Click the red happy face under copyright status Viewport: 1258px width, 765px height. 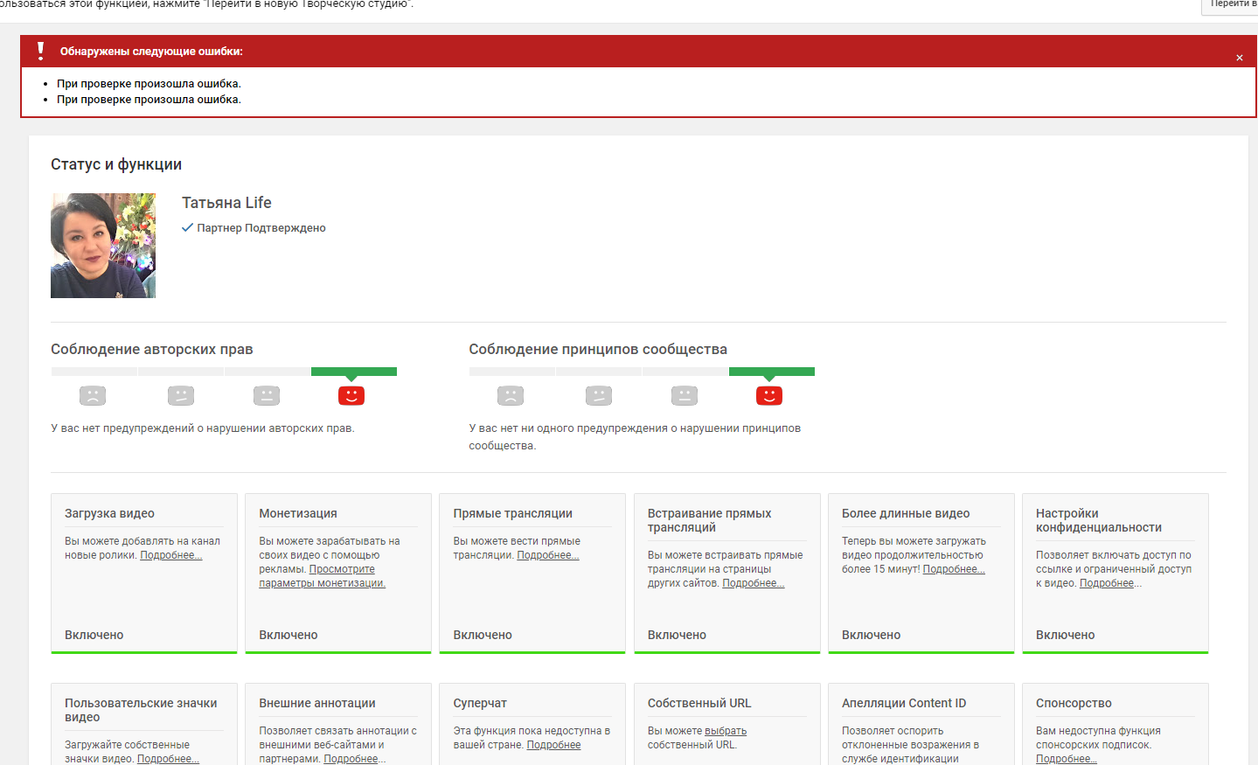pyautogui.click(x=351, y=395)
